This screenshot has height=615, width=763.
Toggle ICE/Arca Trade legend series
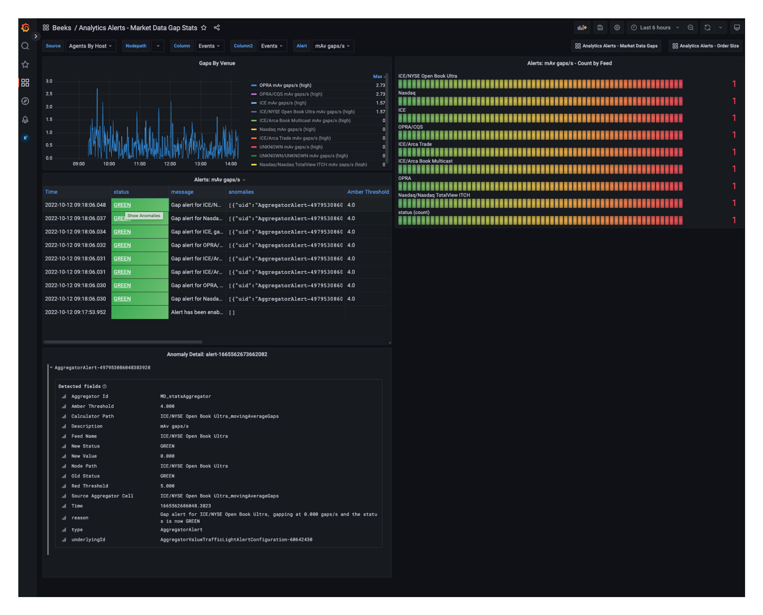tap(295, 138)
